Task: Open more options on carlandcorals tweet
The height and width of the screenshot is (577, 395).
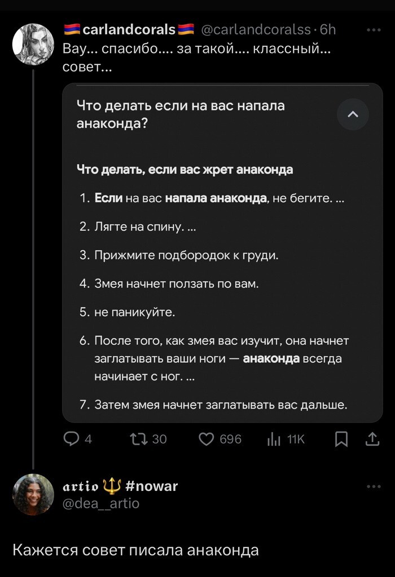Action: [374, 30]
